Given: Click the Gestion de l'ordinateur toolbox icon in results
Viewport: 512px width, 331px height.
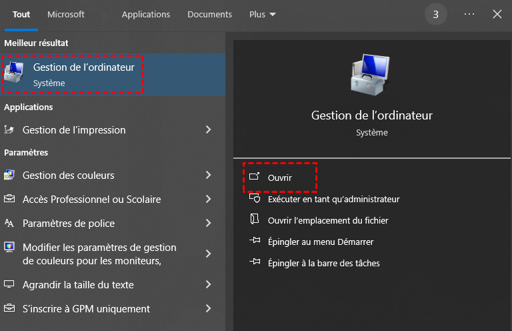Looking at the screenshot, I should point(14,72).
